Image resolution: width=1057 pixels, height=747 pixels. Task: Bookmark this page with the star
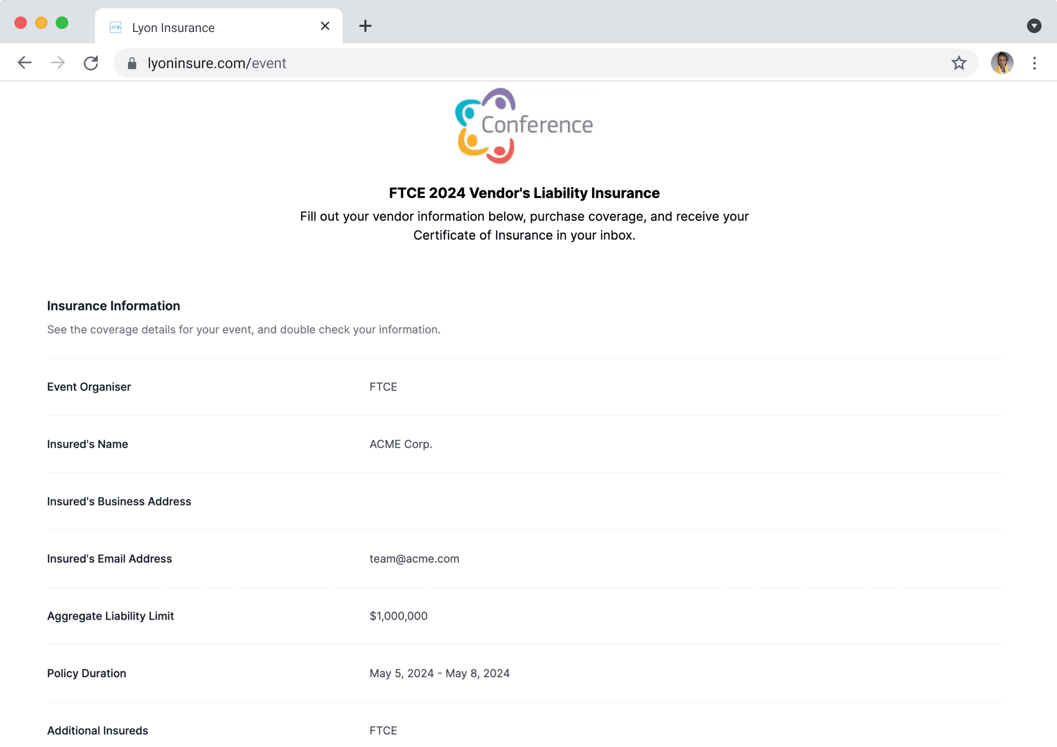(x=958, y=63)
